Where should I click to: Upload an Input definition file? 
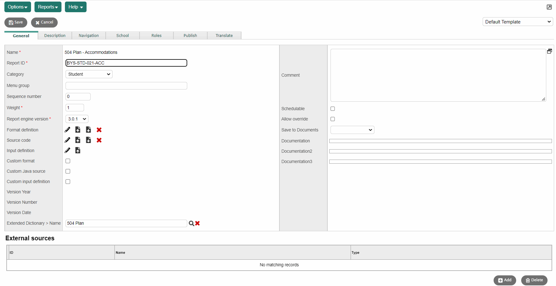(78, 151)
